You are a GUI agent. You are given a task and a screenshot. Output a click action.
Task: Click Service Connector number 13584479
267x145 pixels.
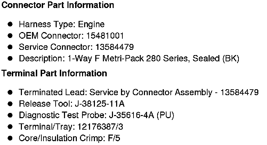115,47
